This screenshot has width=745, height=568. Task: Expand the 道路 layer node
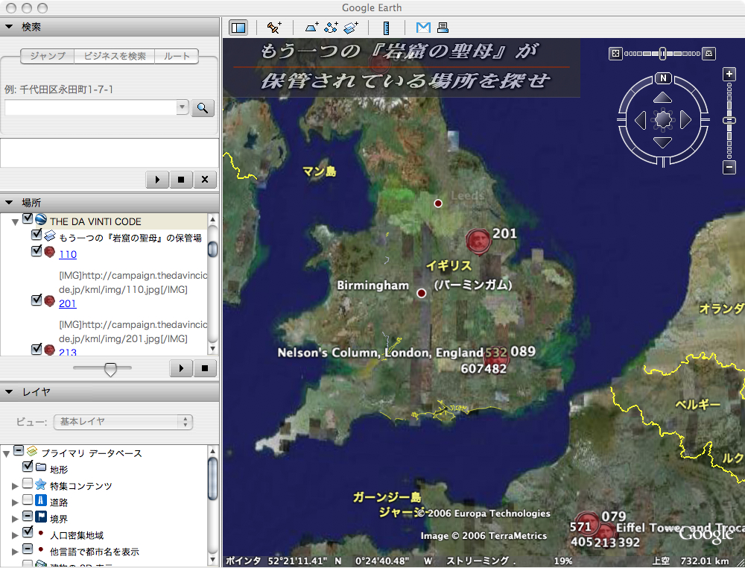[x=15, y=502]
